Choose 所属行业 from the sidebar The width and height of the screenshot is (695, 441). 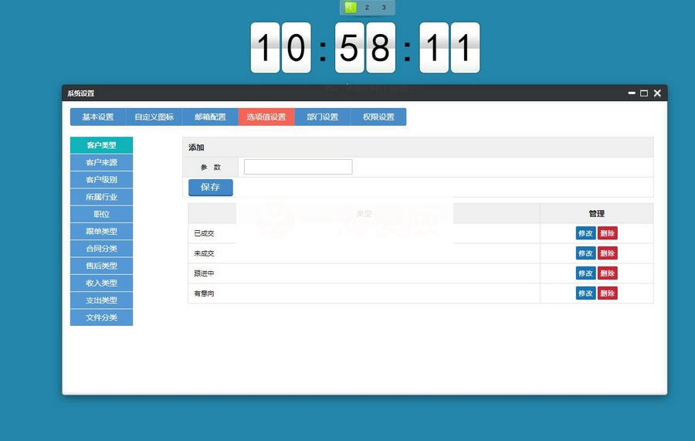point(101,197)
